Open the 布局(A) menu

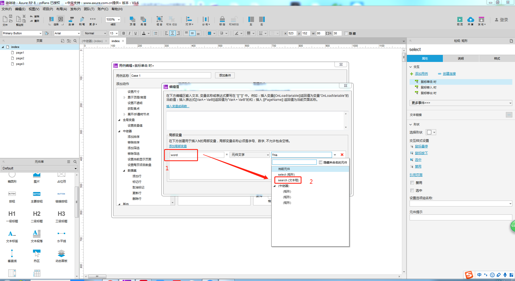click(62, 9)
